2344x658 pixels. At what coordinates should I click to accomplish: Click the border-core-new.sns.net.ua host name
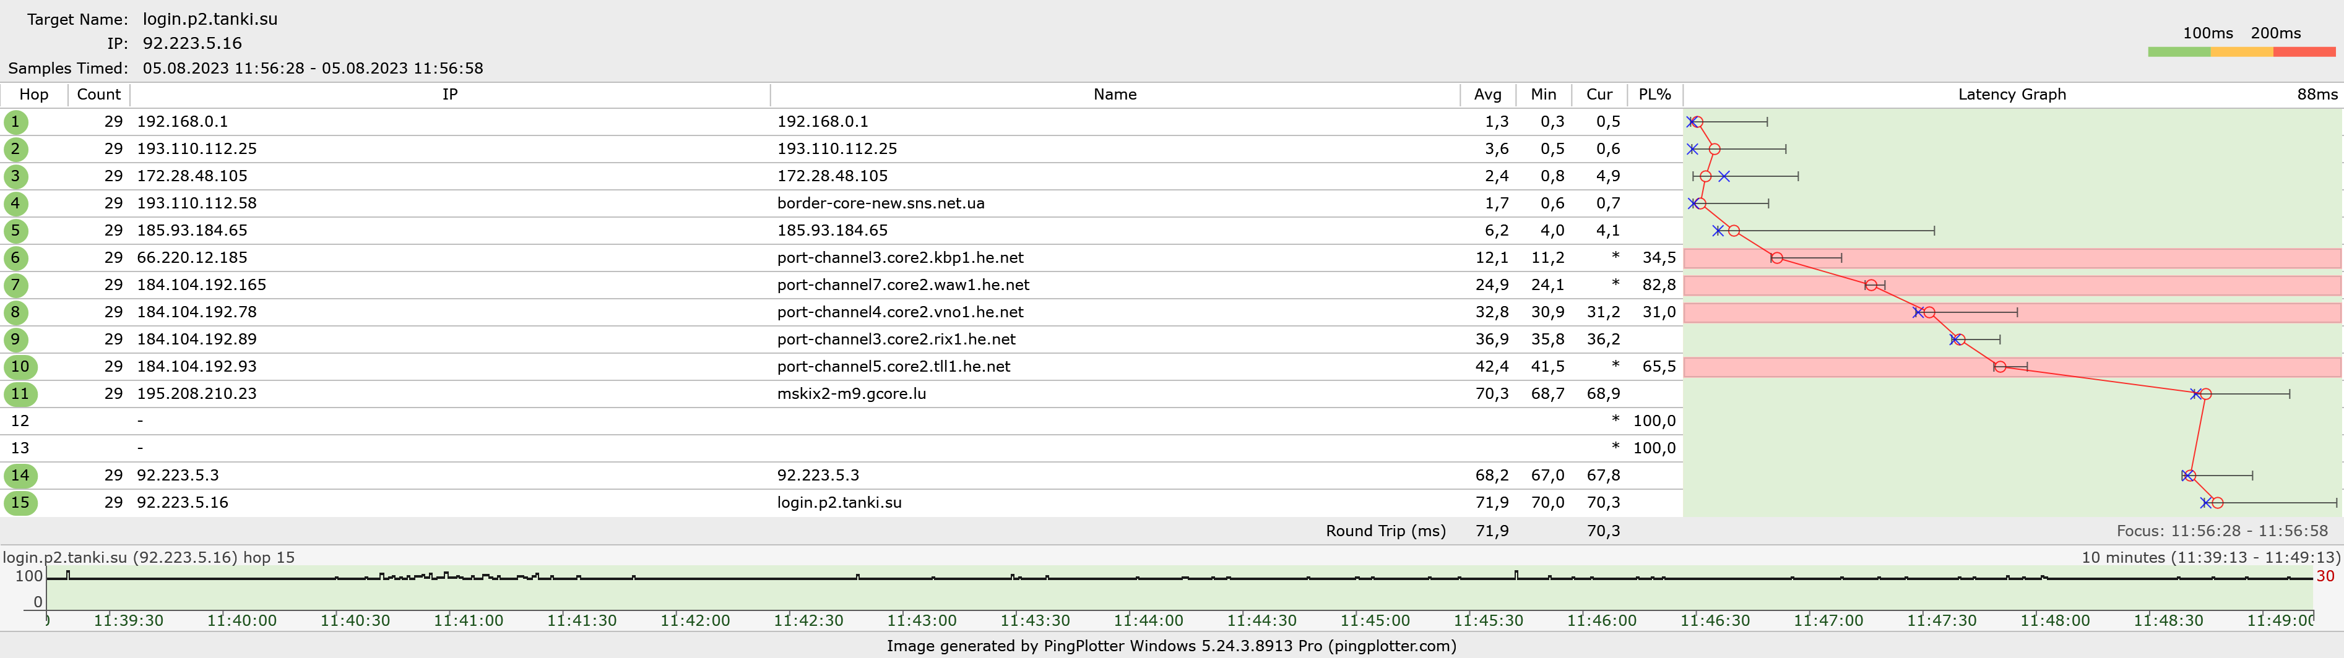coord(880,203)
